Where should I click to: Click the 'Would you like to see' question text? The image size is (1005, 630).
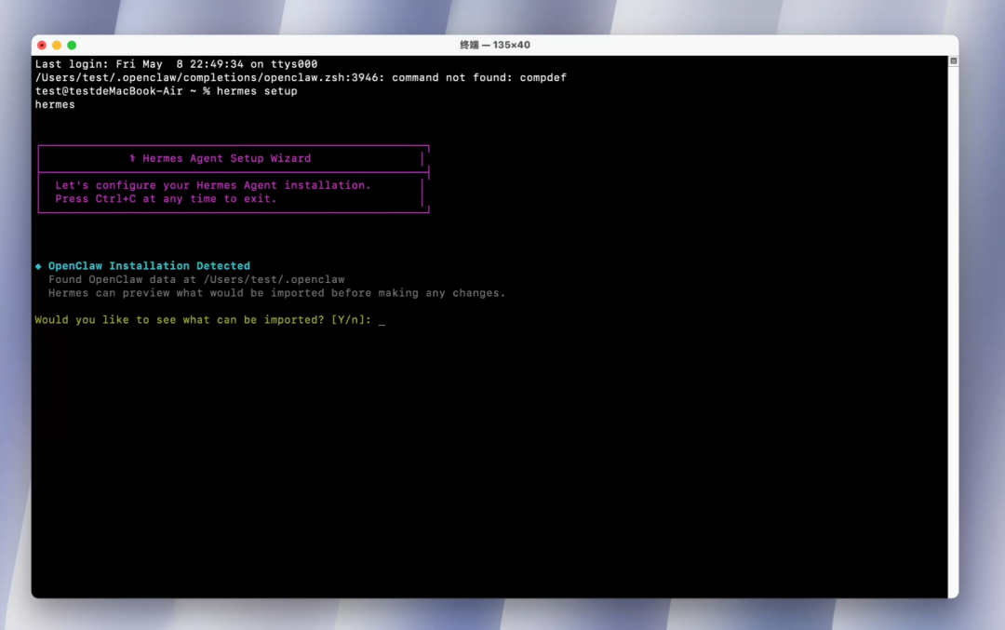point(203,320)
